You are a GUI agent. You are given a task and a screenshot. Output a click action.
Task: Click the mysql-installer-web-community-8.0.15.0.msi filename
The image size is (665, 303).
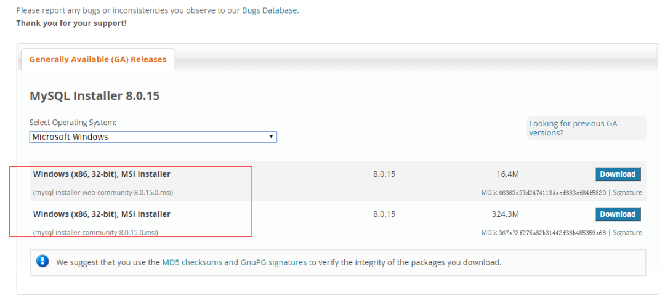coord(103,193)
